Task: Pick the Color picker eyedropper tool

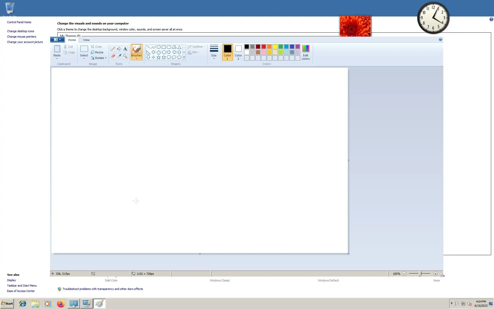Action: tap(119, 56)
